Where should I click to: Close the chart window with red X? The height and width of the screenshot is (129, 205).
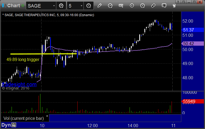pyautogui.click(x=200, y=2)
